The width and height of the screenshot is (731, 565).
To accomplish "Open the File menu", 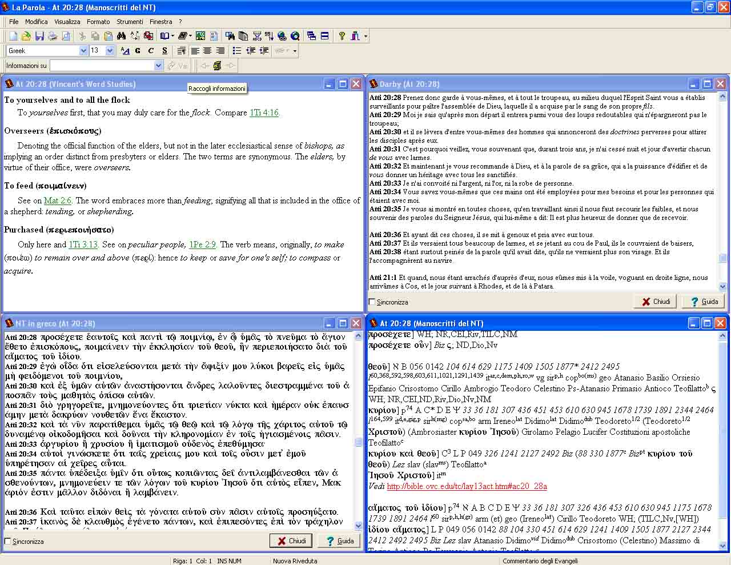I will tap(14, 22).
